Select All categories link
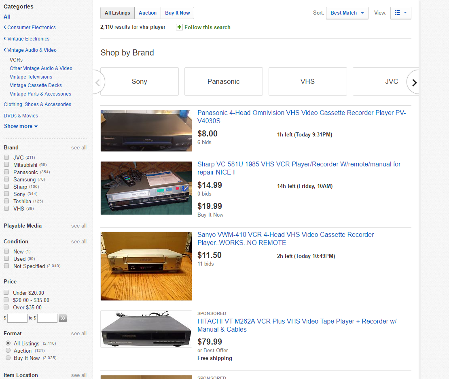Screen dimensions: 449x379 pos(7,17)
